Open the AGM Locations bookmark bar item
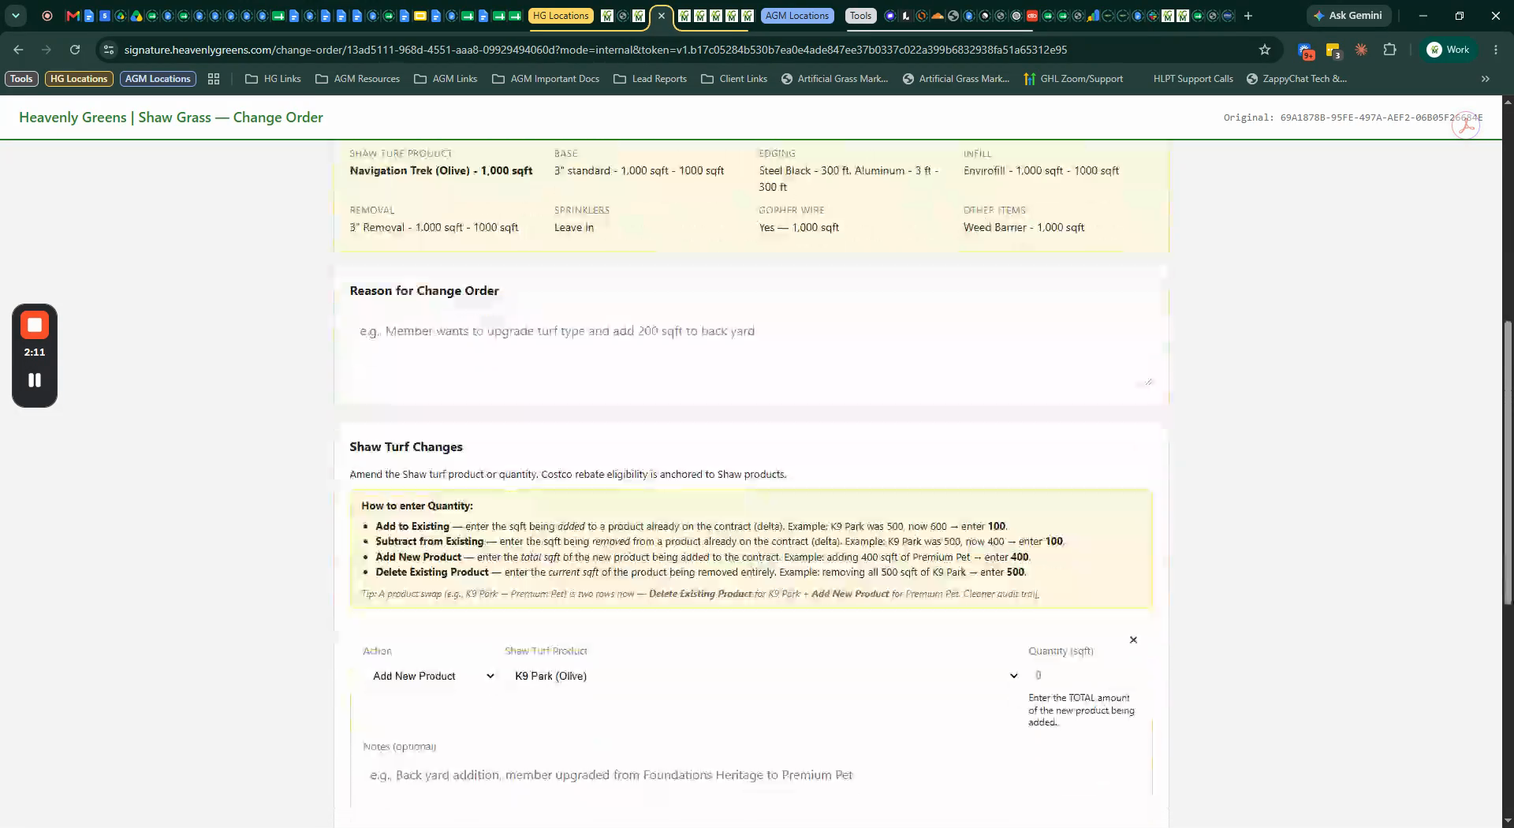The image size is (1514, 828). point(158,79)
